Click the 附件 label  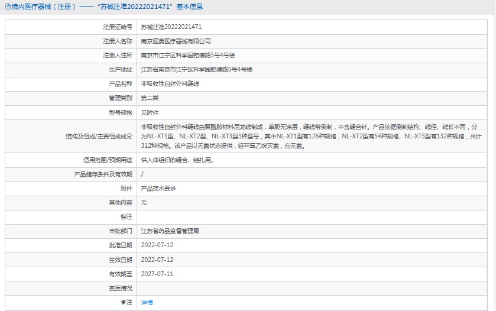coord(127,189)
